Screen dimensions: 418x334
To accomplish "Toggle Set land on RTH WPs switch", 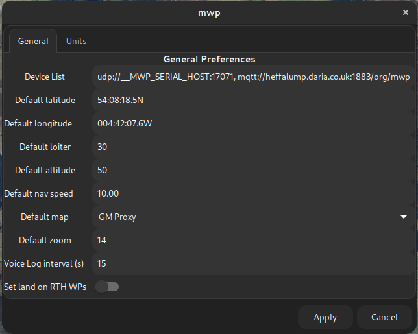I will (x=107, y=287).
